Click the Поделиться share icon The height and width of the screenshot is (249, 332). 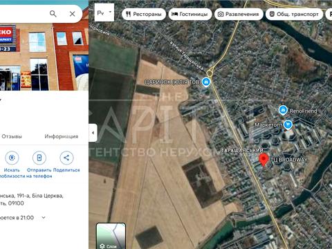66,158
